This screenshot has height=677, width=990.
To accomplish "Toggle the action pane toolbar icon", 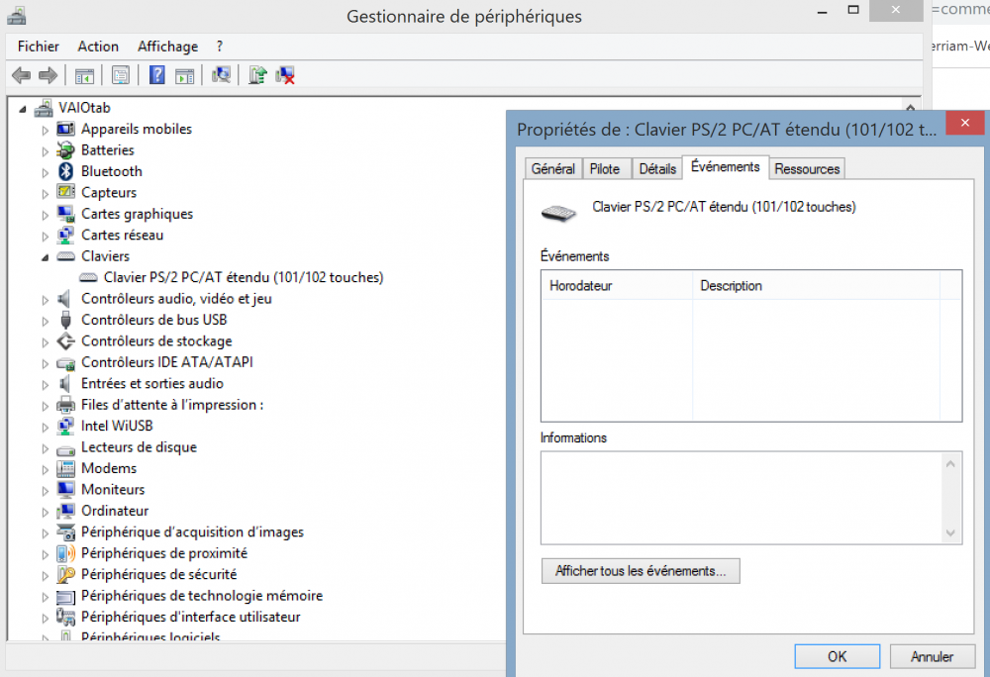I will tap(184, 75).
